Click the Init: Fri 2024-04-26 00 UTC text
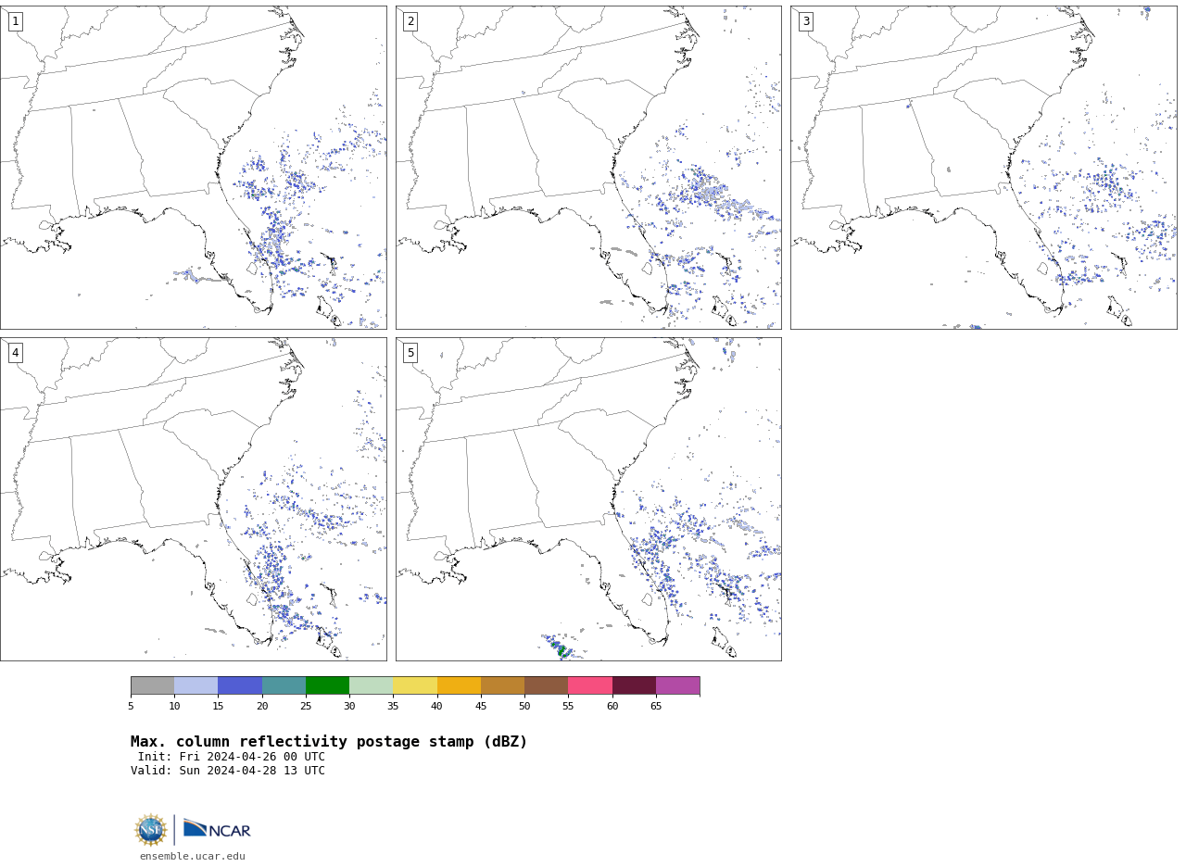Image resolution: width=1186 pixels, height=867 pixels. pyautogui.click(x=232, y=757)
